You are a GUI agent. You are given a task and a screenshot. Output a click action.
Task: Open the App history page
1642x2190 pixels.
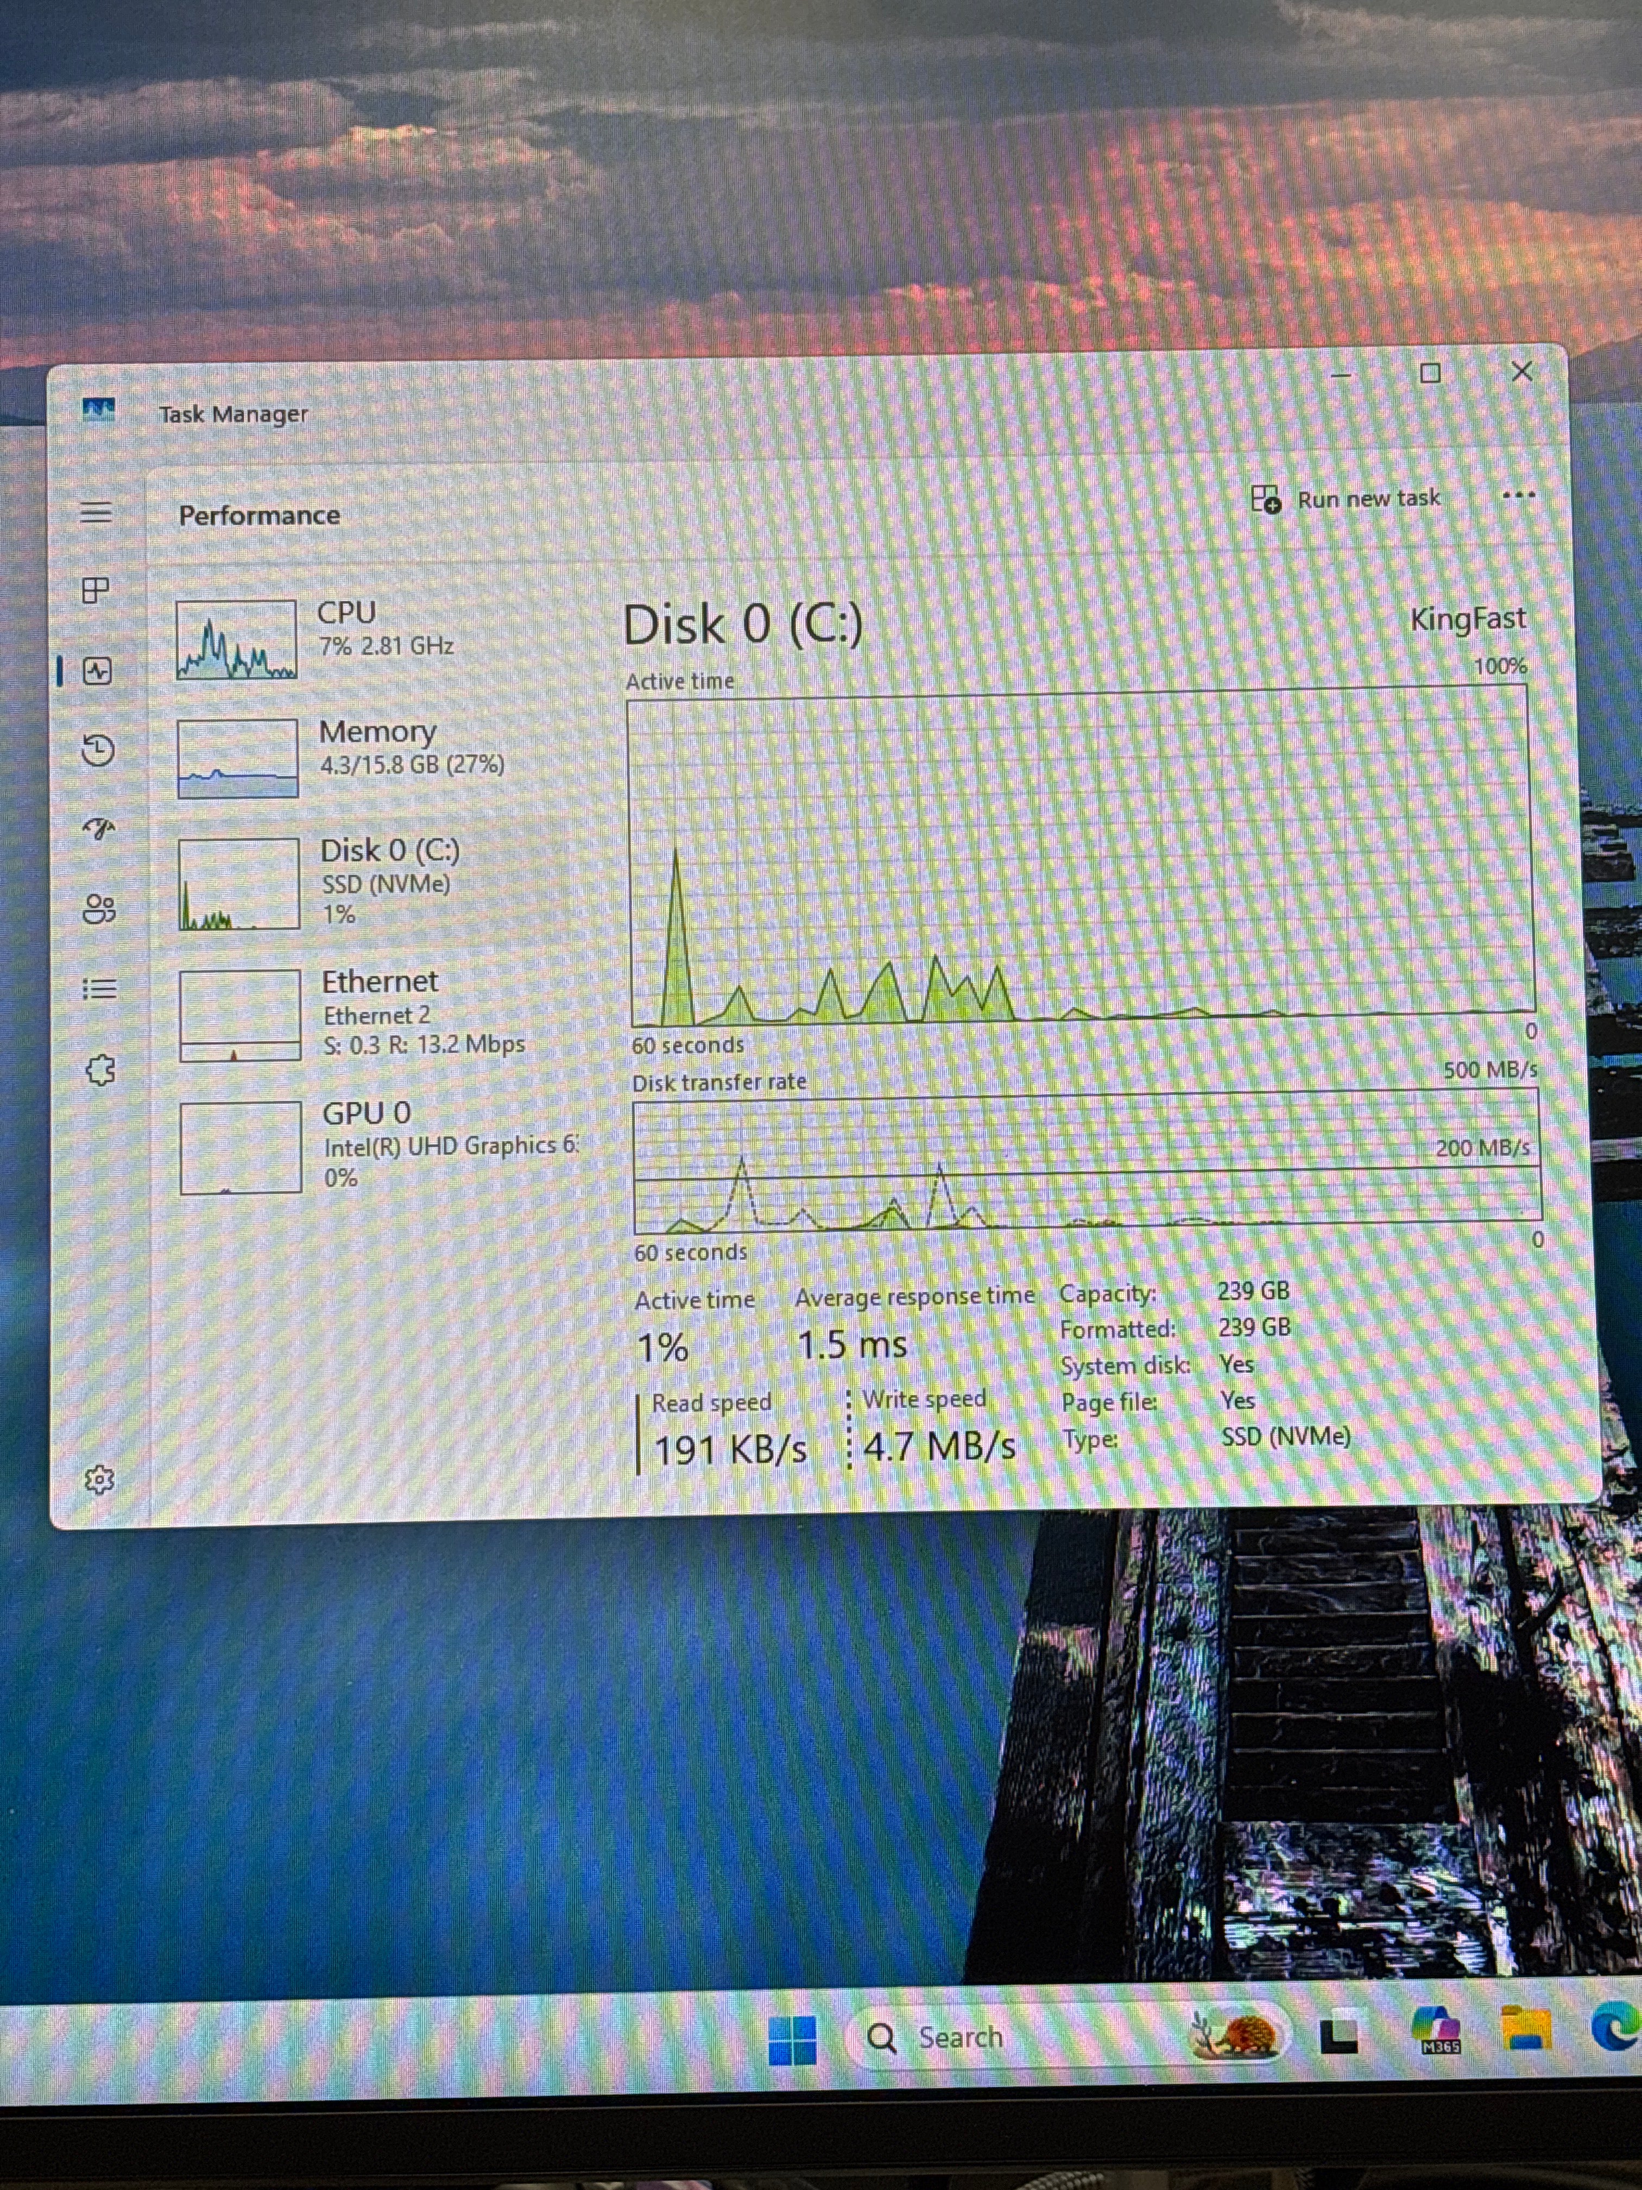click(97, 750)
